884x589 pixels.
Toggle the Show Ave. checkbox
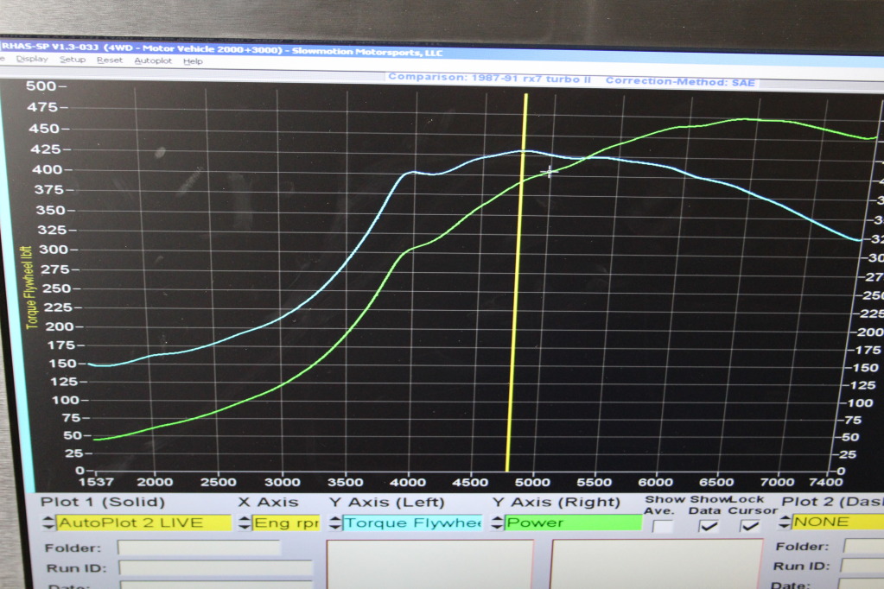663,527
